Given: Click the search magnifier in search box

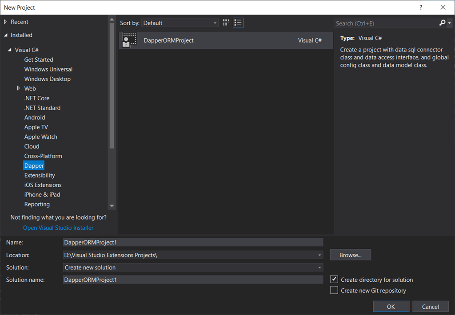Looking at the screenshot, I should click(442, 23).
